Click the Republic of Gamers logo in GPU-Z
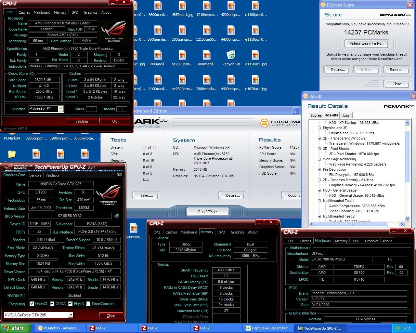This screenshot has height=333, width=416. [108, 195]
